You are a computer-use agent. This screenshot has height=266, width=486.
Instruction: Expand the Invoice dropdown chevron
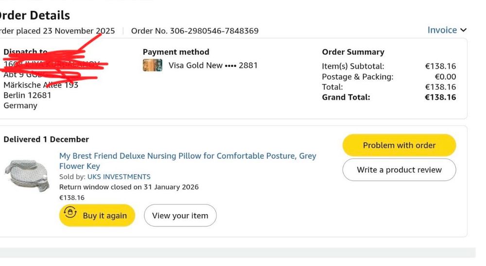coord(464,30)
